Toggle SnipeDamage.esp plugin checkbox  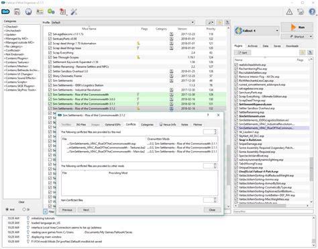point(236,144)
